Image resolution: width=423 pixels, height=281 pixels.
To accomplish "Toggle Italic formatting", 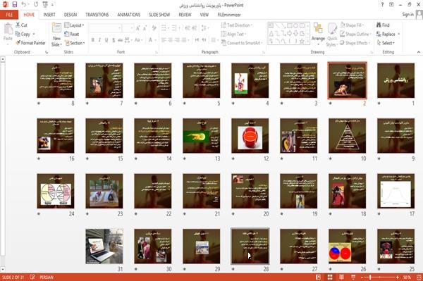I will (x=99, y=40).
